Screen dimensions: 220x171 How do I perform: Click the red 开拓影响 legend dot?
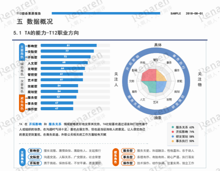(x=173, y=132)
